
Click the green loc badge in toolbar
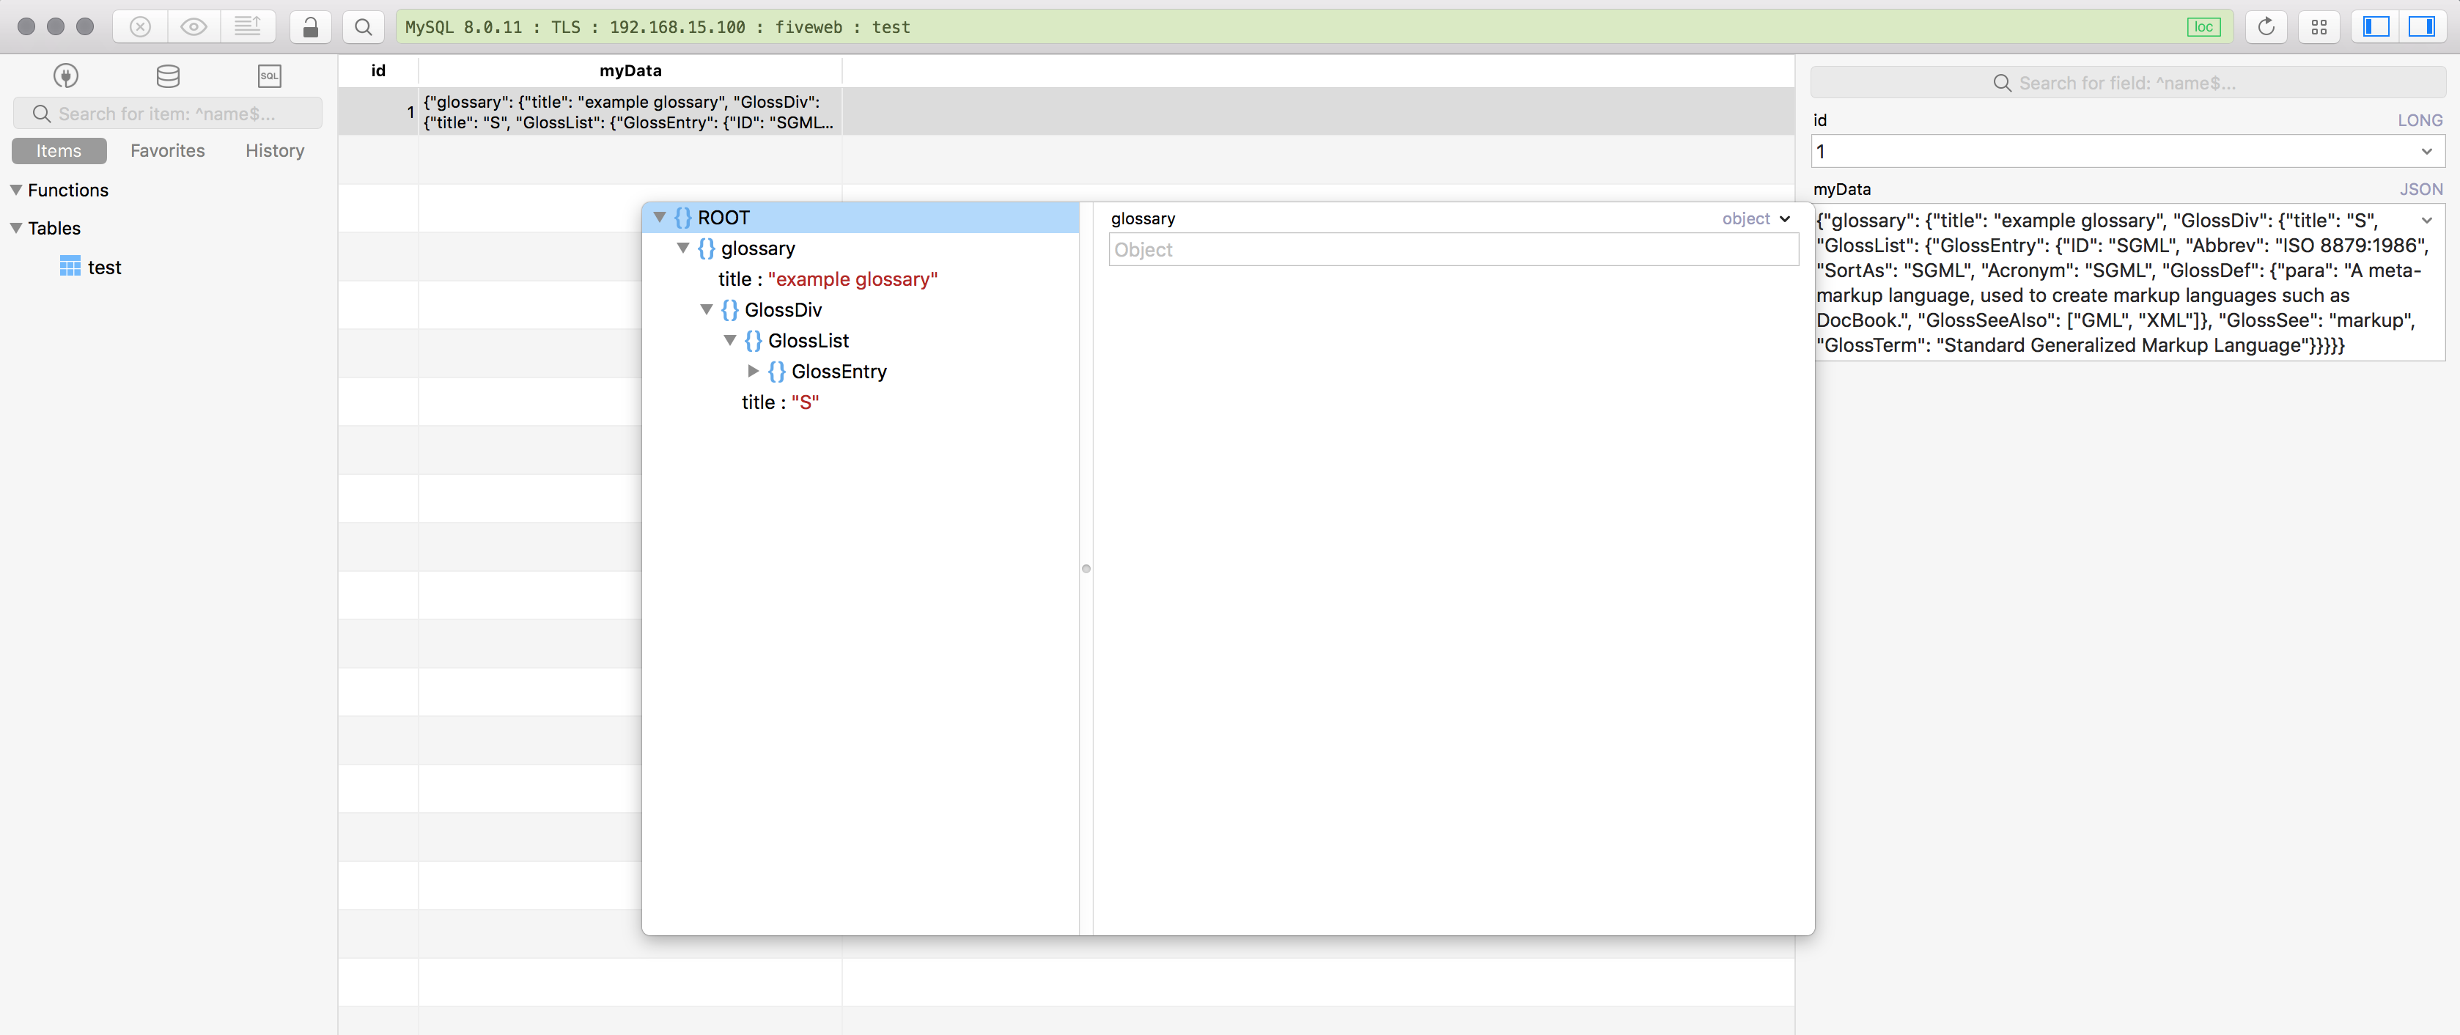[x=2203, y=26]
